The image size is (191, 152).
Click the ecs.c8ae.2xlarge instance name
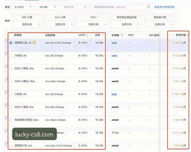(x=55, y=120)
